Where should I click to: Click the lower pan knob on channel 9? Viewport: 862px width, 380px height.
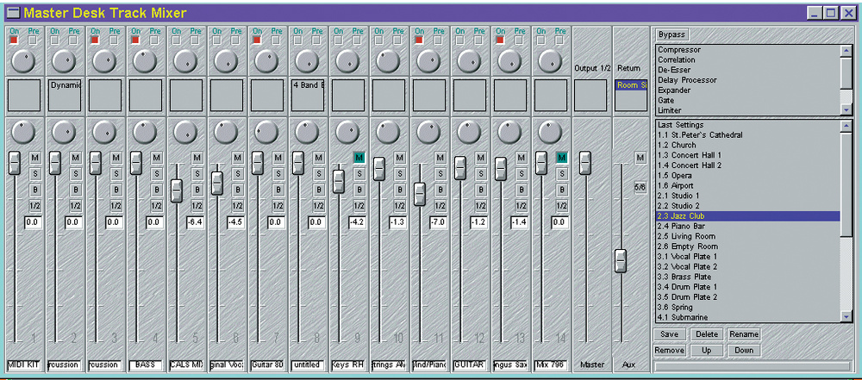[x=347, y=132]
